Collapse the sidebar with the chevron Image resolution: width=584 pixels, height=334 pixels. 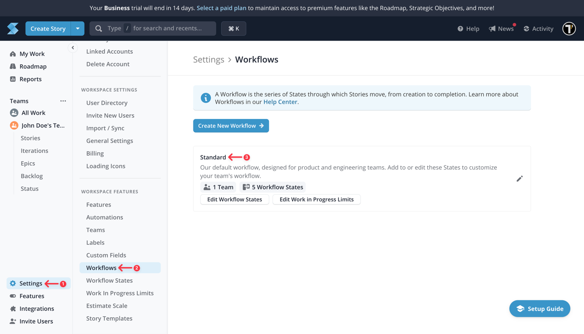[x=73, y=47]
